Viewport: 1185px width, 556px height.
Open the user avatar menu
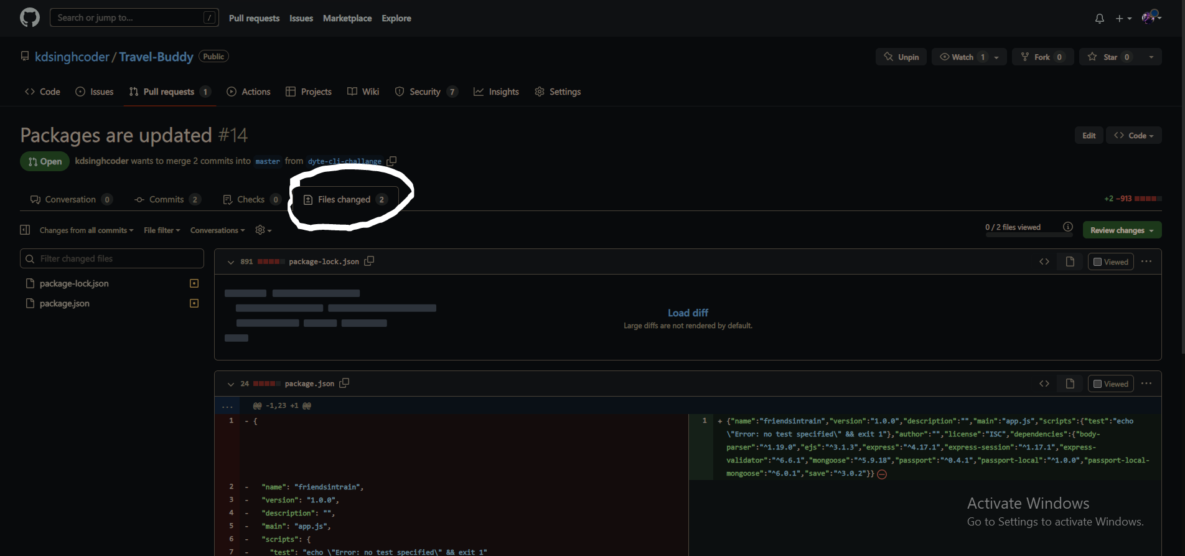point(1151,17)
